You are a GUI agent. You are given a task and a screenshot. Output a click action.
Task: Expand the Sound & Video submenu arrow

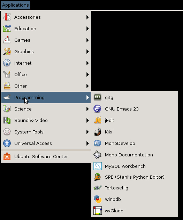(87, 120)
